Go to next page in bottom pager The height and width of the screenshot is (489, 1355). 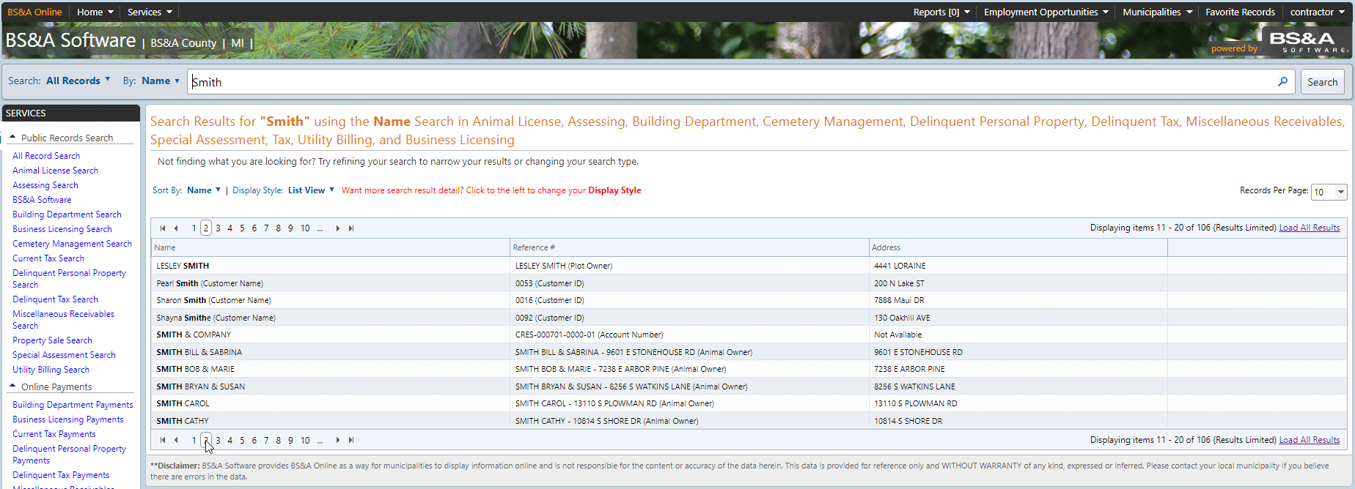tap(338, 440)
